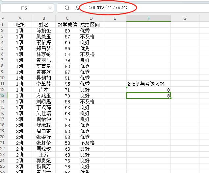Select column D header
Screen dimensions: 209x173
91,18
